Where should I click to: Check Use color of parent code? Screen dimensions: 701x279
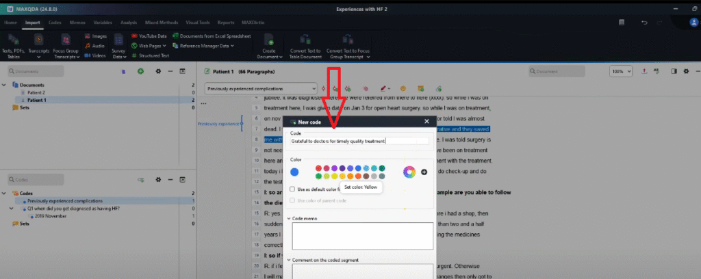[x=292, y=200]
